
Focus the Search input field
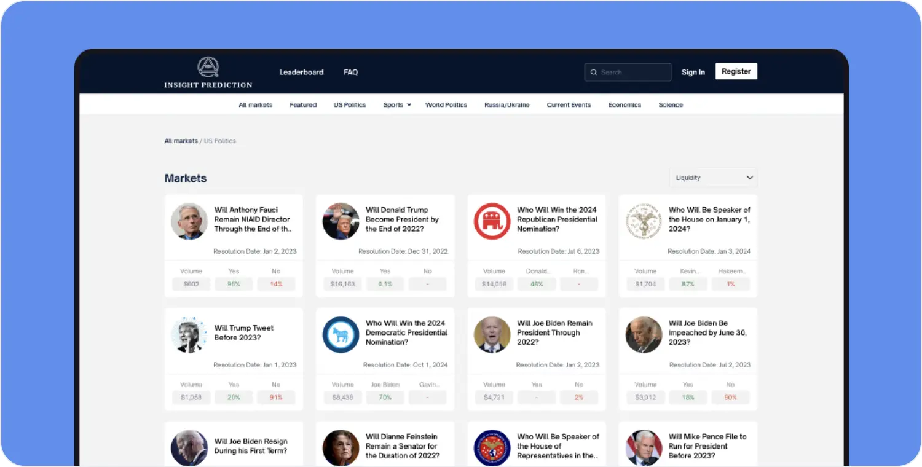click(628, 73)
